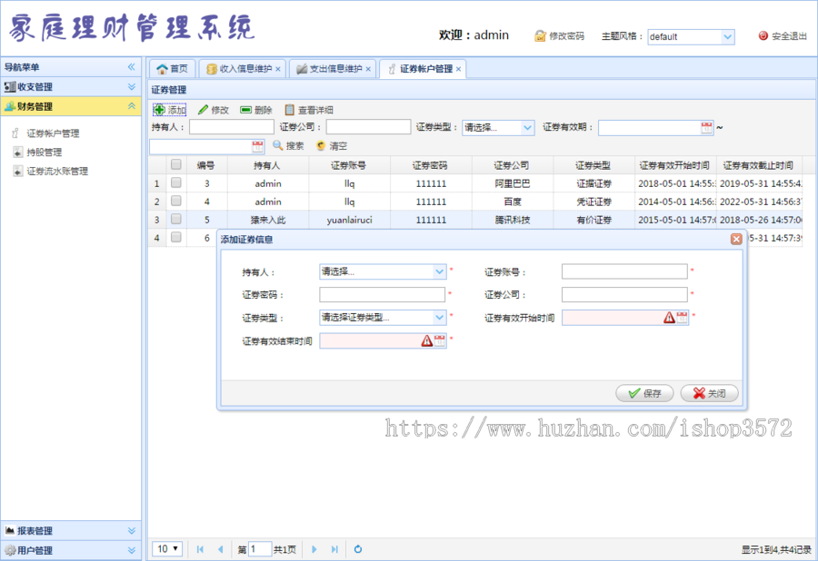Click the 保存 save button
Screen dimensions: 818x561
point(644,393)
